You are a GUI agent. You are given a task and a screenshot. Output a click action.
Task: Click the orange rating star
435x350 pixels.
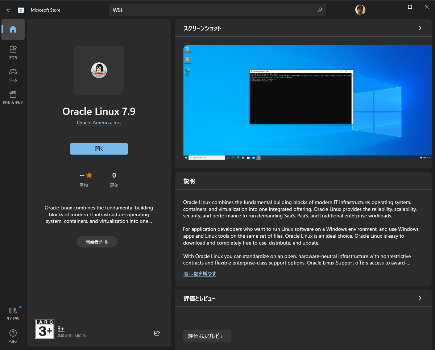(89, 175)
